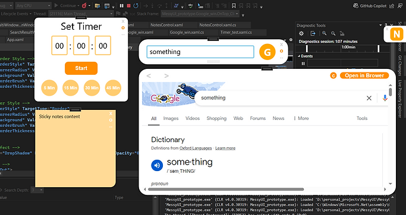The height and width of the screenshot is (215, 406).
Task: Click the orange G search button
Action: tap(267, 52)
